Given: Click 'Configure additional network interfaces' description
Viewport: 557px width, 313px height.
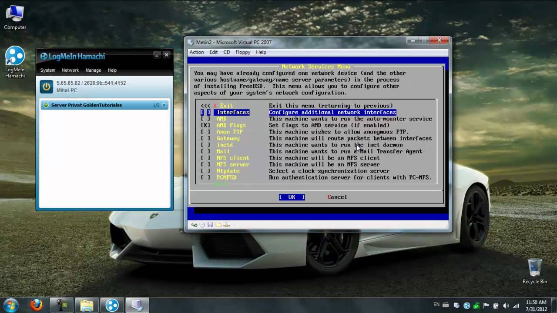Looking at the screenshot, I should pos(332,112).
